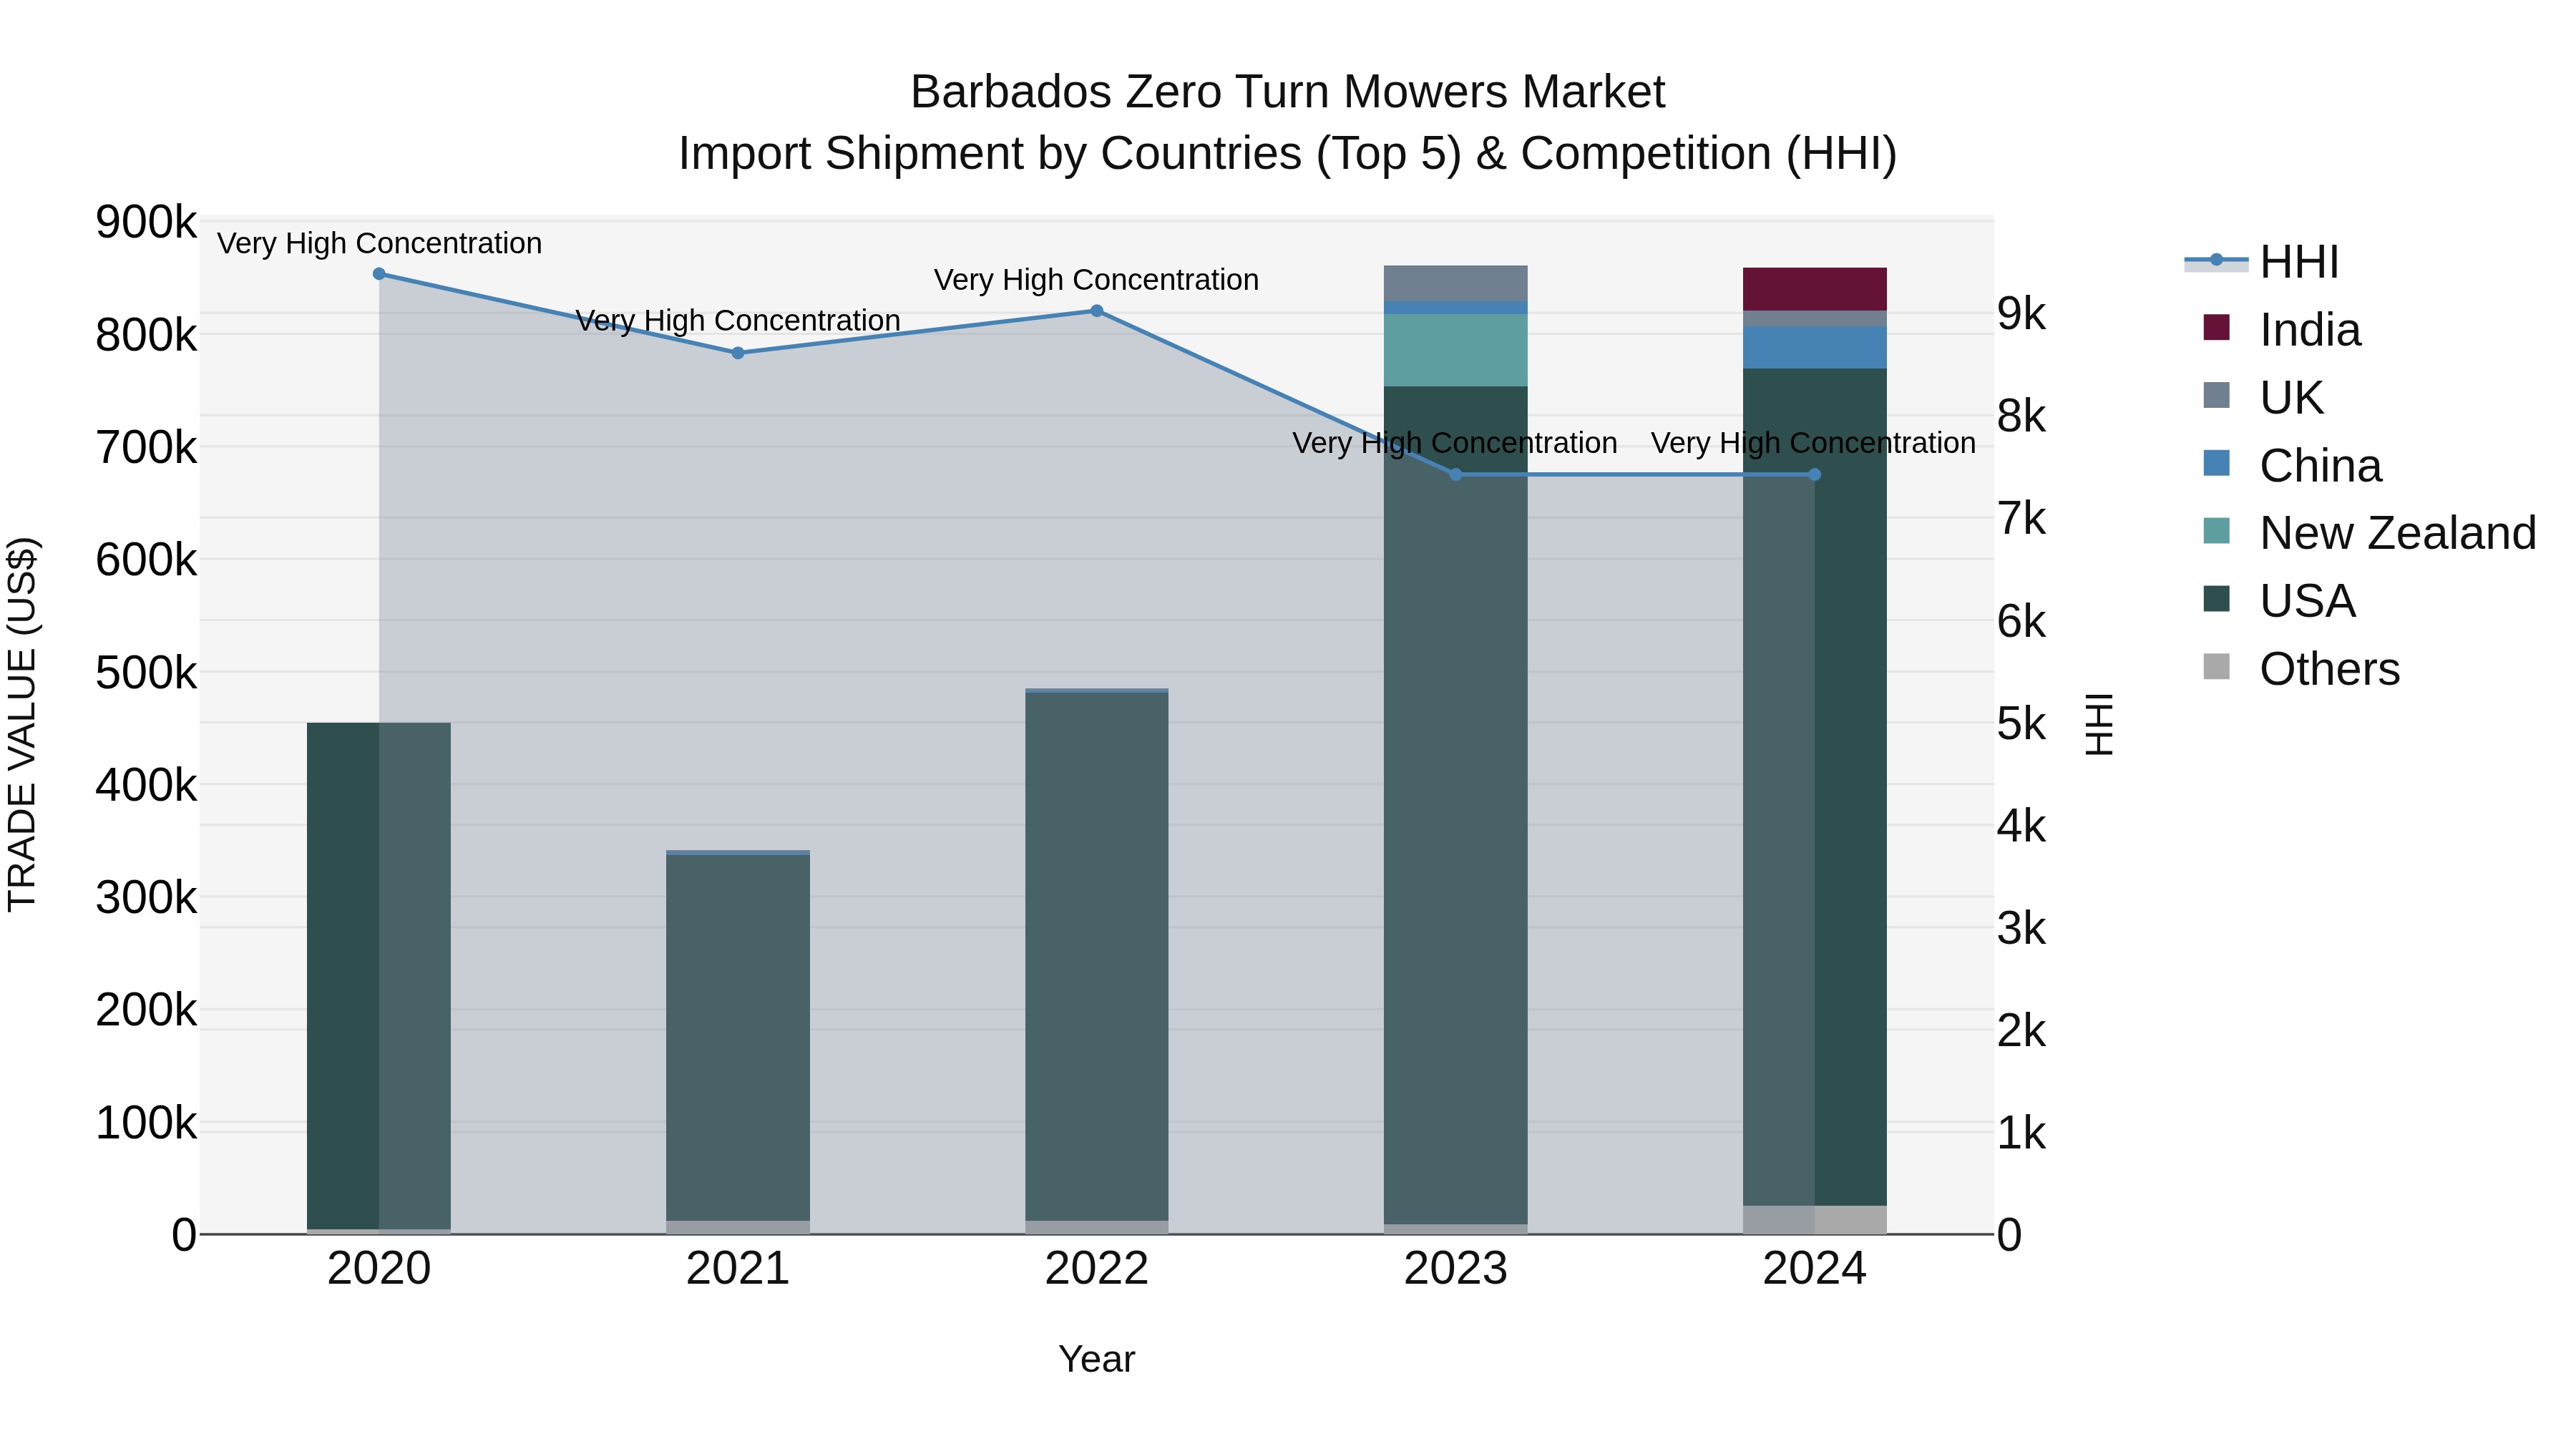Click the 2023 UK bar segment
2576x1449 pixels.
1456,284
